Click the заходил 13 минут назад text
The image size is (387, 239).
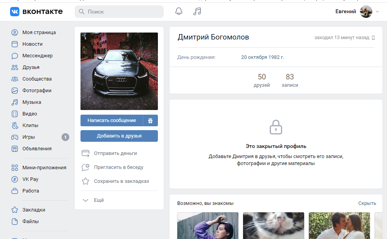pyautogui.click(x=342, y=38)
